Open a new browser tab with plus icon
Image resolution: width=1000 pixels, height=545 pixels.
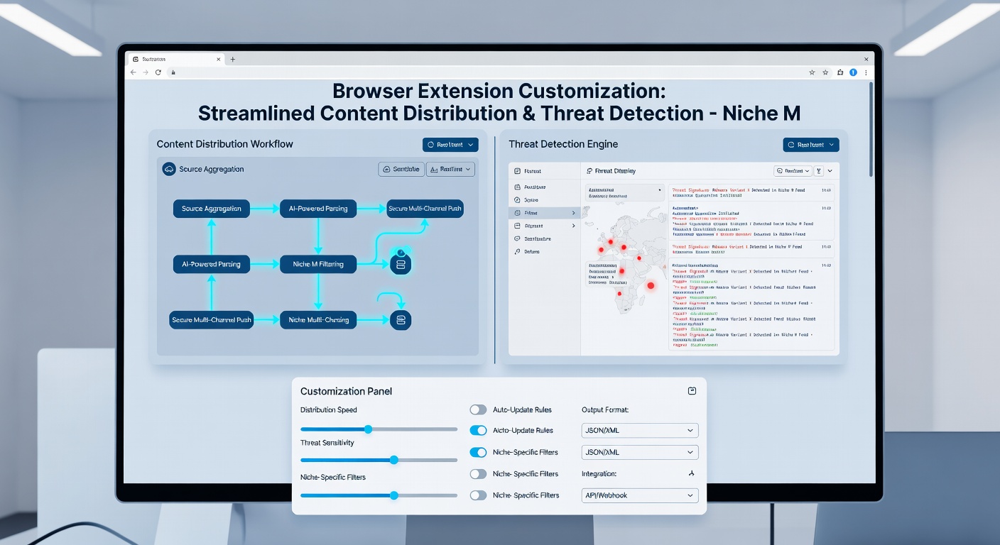coord(232,60)
